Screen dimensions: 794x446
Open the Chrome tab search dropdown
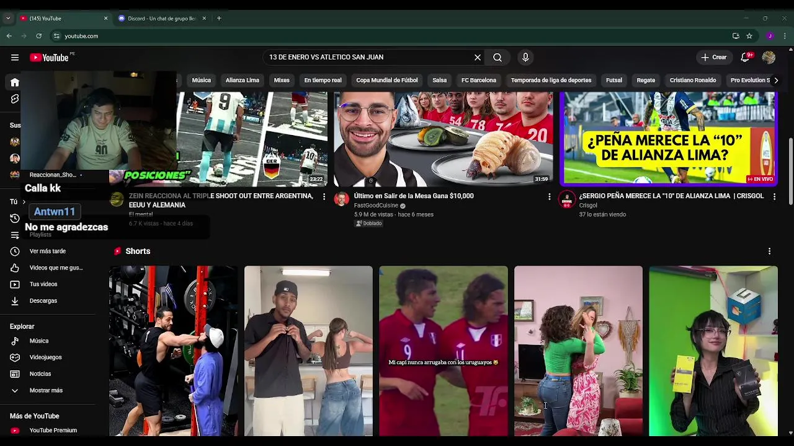point(8,19)
